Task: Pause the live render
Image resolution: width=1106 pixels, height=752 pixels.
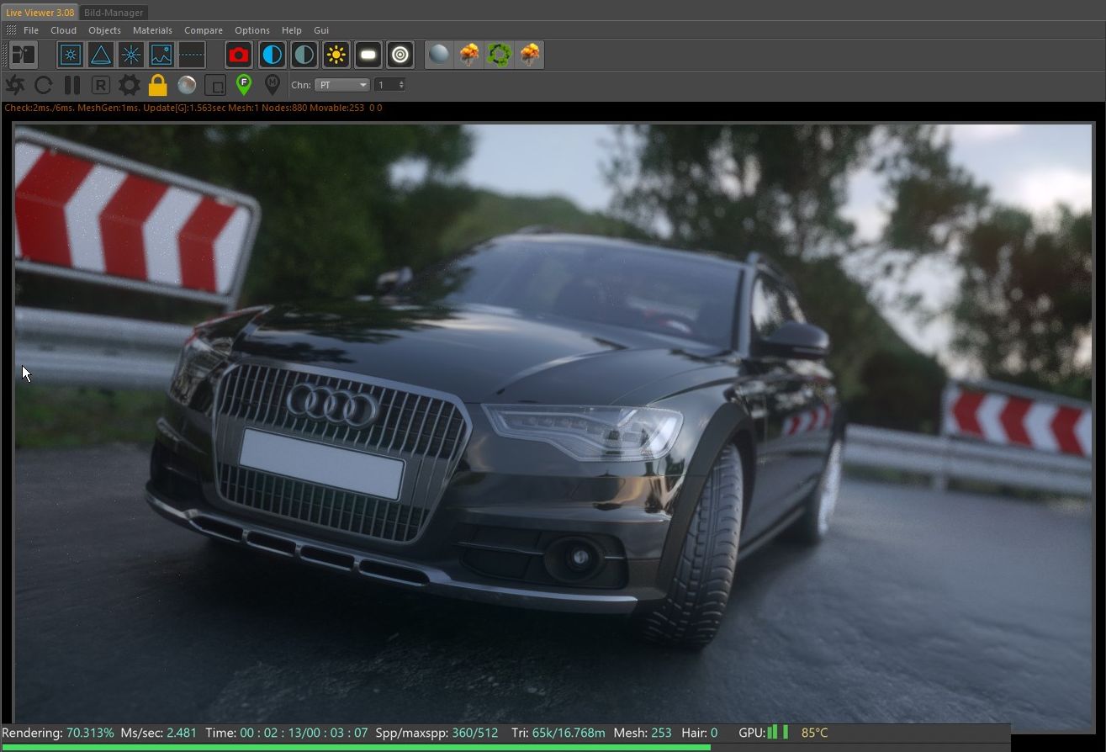Action: click(72, 85)
